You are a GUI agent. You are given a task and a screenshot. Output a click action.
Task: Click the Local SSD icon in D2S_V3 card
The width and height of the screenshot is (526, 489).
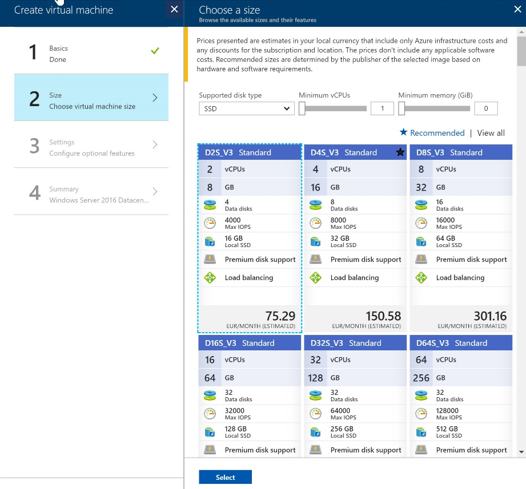click(210, 241)
